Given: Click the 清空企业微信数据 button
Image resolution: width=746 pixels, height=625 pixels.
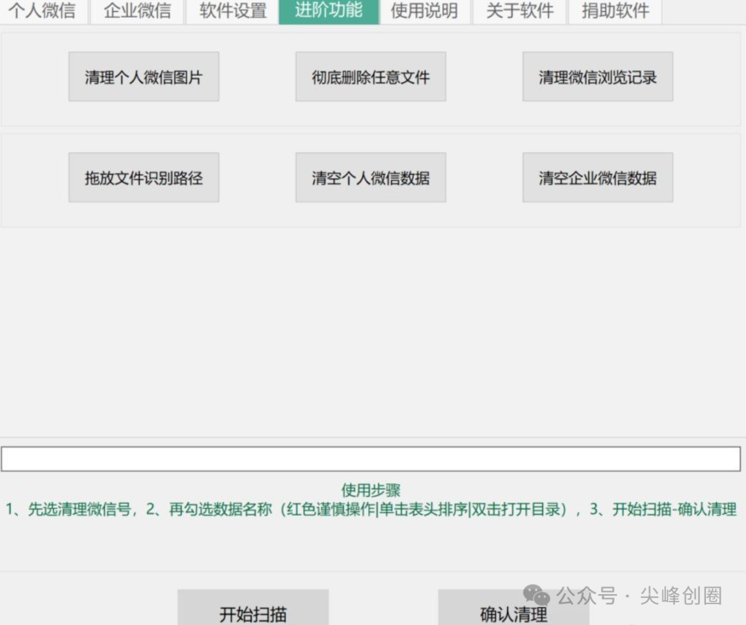Looking at the screenshot, I should coord(597,177).
